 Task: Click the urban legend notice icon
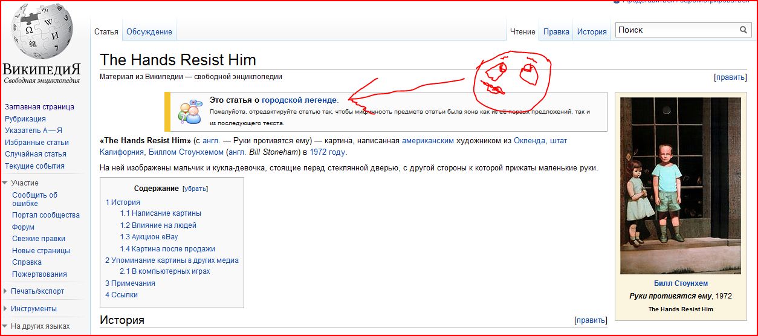[189, 112]
